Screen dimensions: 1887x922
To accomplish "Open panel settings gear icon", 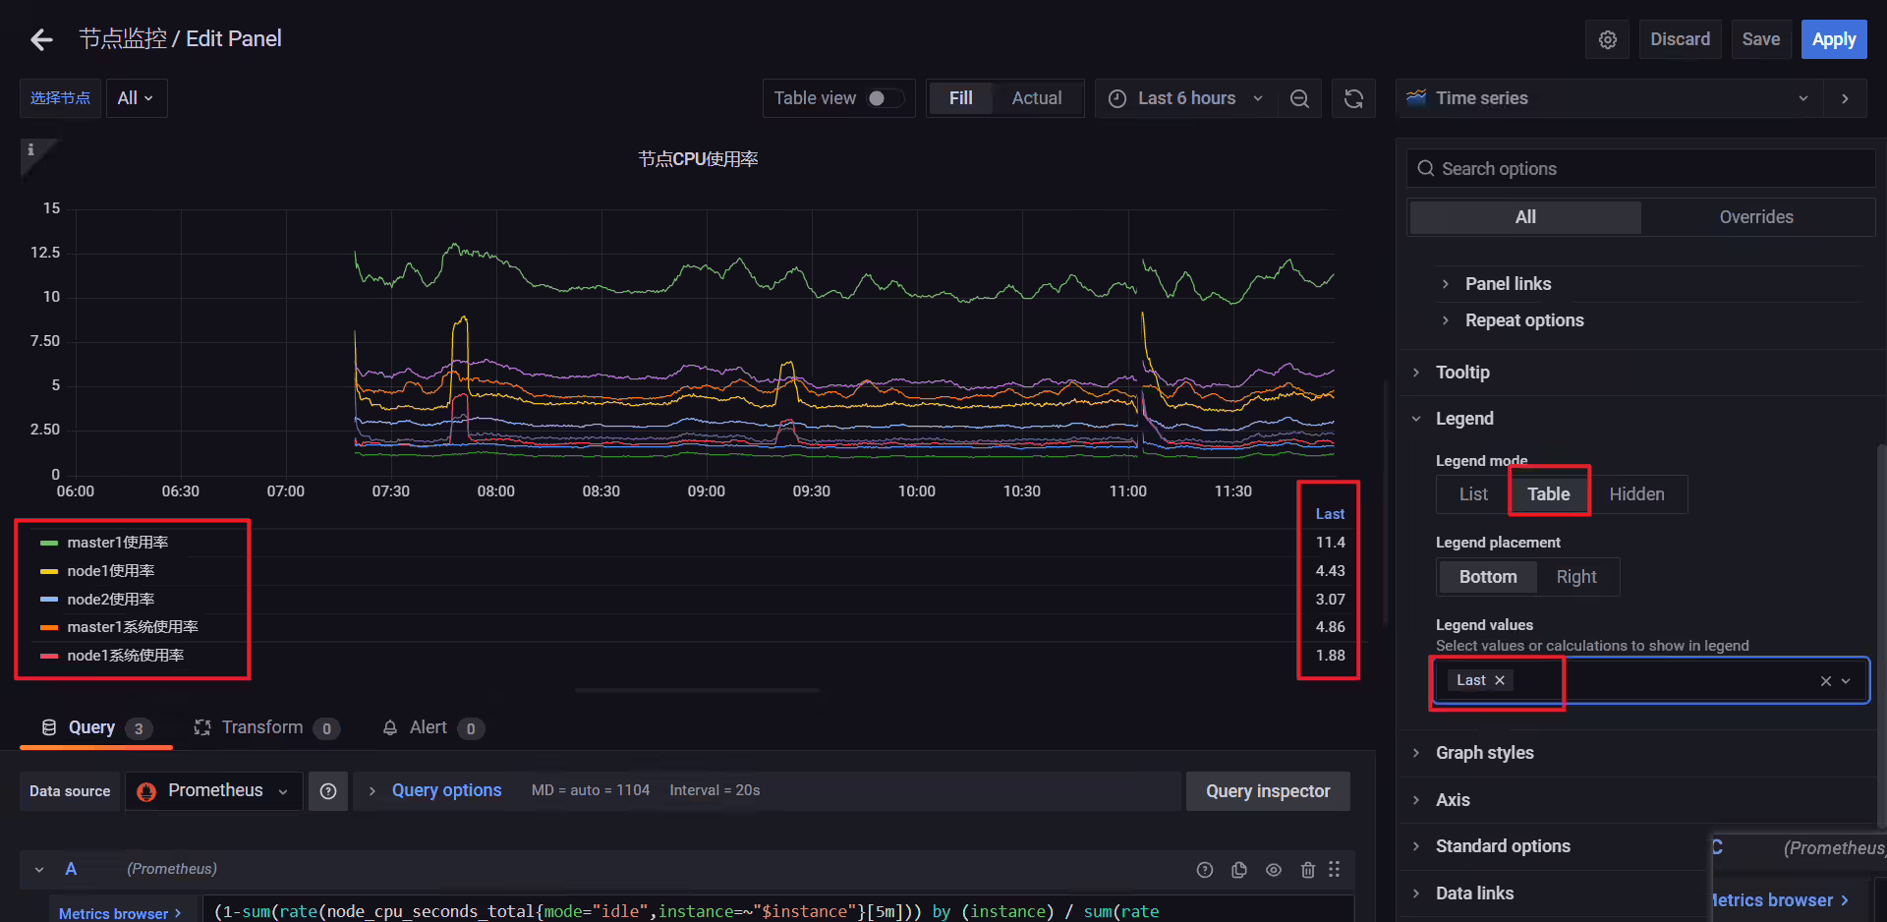I will pos(1608,39).
